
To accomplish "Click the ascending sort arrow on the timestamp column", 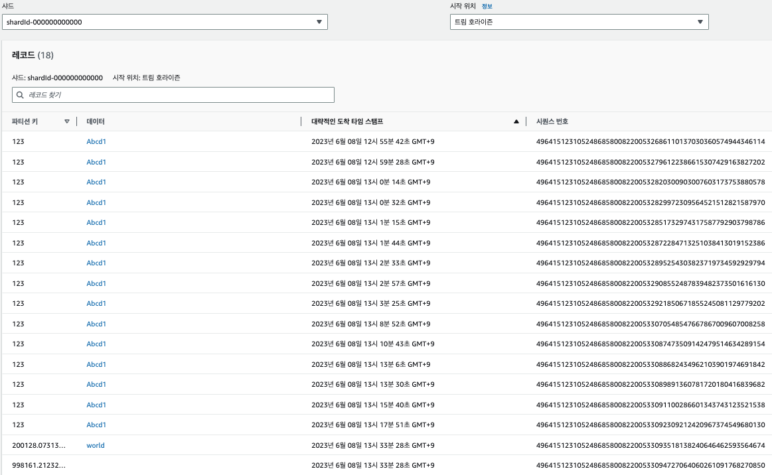I will 516,121.
